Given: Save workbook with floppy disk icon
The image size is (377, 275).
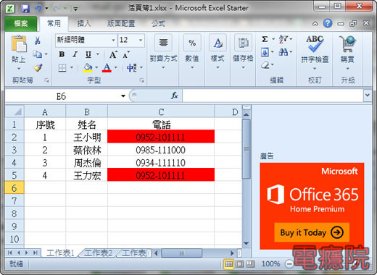Looking at the screenshot, I should pyautogui.click(x=25, y=9).
